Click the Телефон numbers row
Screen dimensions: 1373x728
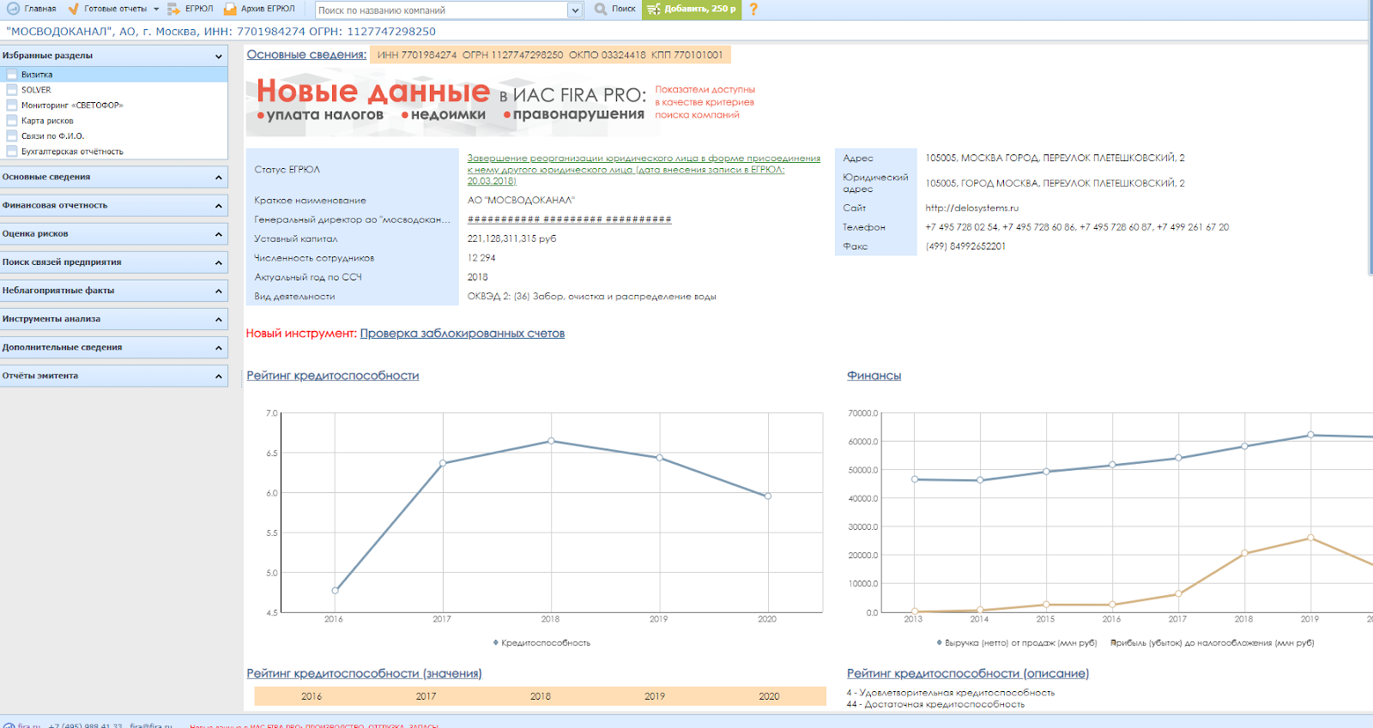point(1077,227)
